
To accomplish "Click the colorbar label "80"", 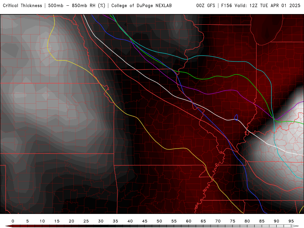I will point(247,221).
